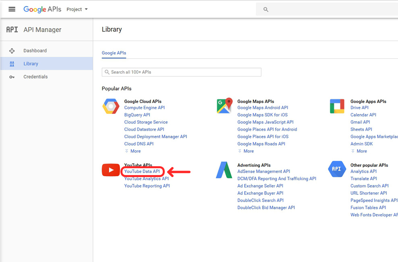Open the Sheets API link

click(361, 129)
